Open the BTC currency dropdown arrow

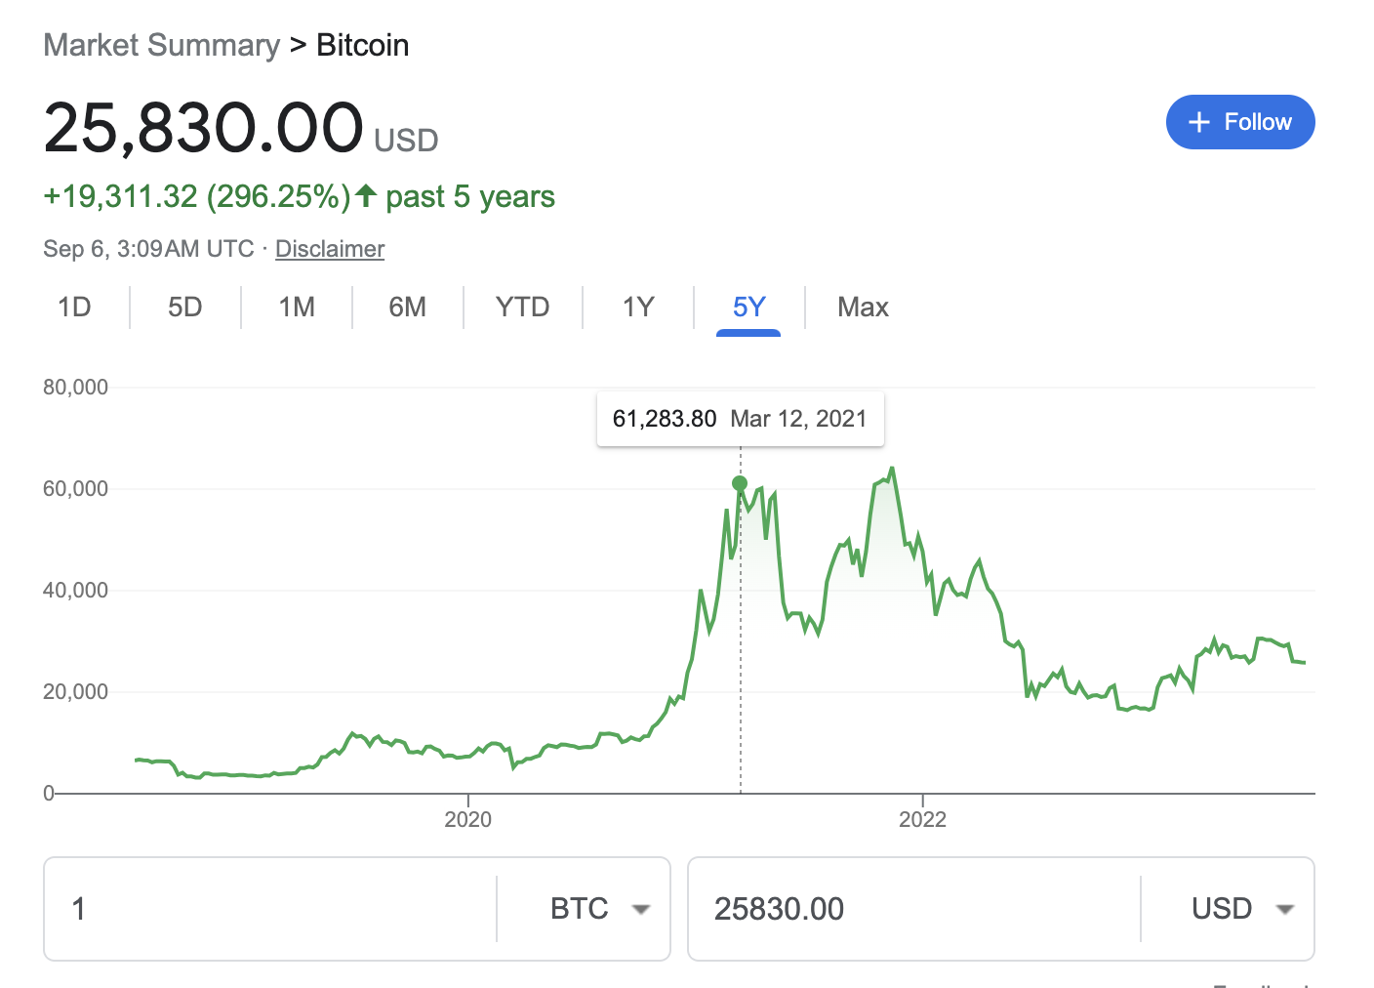pyautogui.click(x=641, y=909)
